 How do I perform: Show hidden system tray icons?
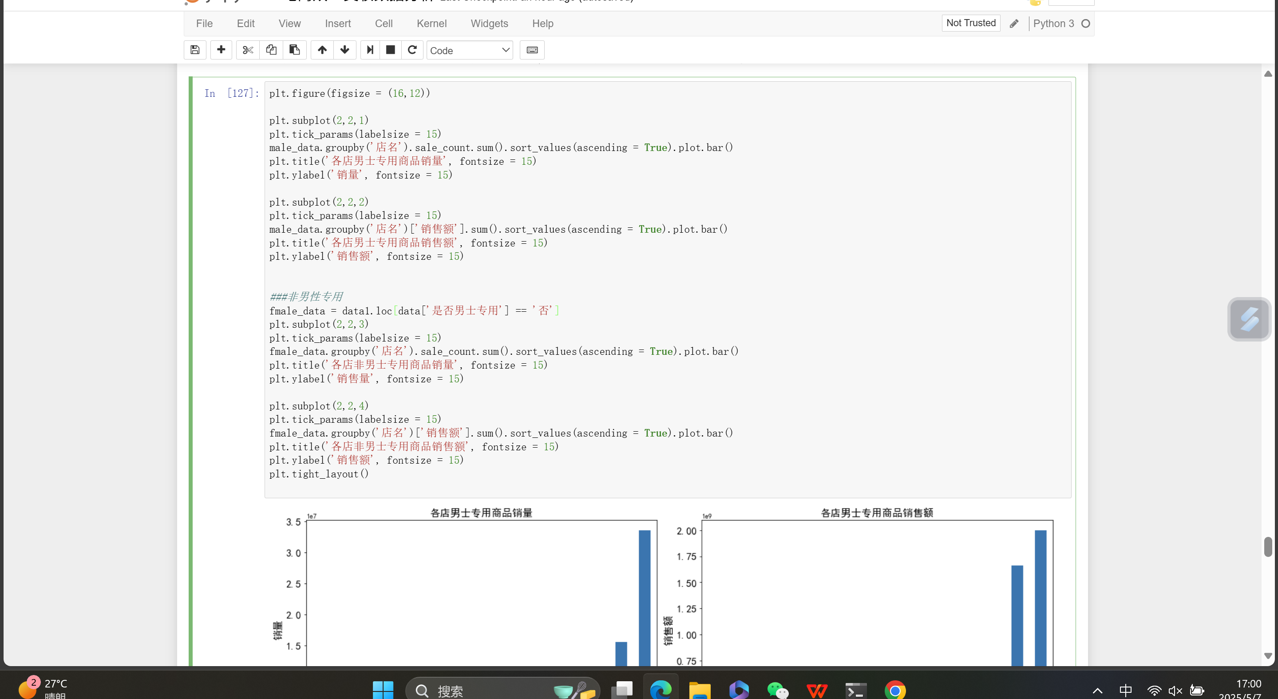click(1097, 691)
